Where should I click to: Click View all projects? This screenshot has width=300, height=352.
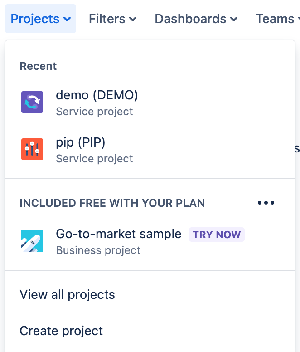coord(67,295)
